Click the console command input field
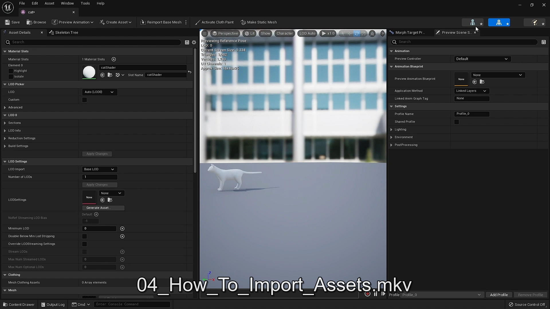Image resolution: width=550 pixels, height=309 pixels. coord(132,304)
